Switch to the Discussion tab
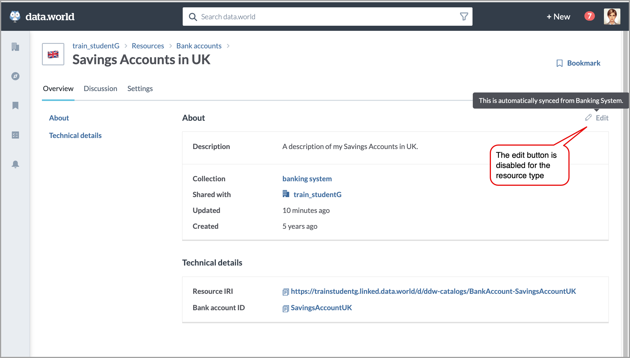The image size is (630, 358). pos(100,89)
